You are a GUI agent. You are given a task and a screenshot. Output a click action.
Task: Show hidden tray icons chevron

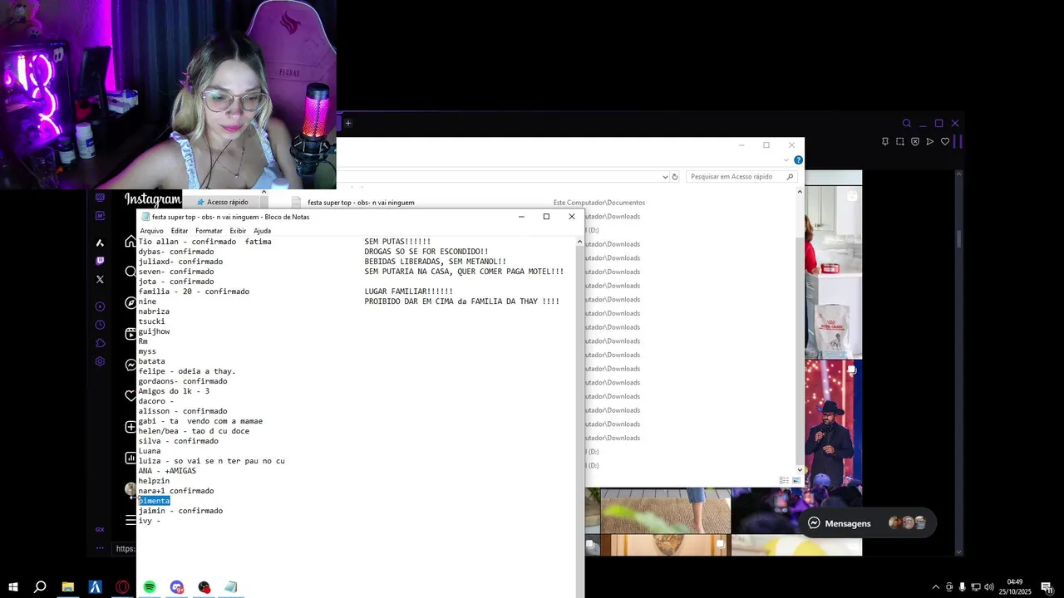click(x=935, y=587)
